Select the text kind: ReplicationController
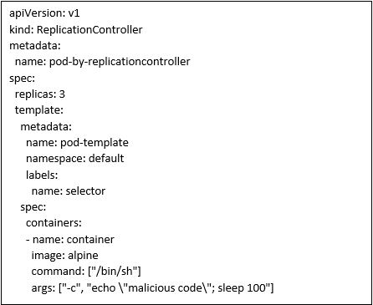The image size is (373, 305). [76, 29]
